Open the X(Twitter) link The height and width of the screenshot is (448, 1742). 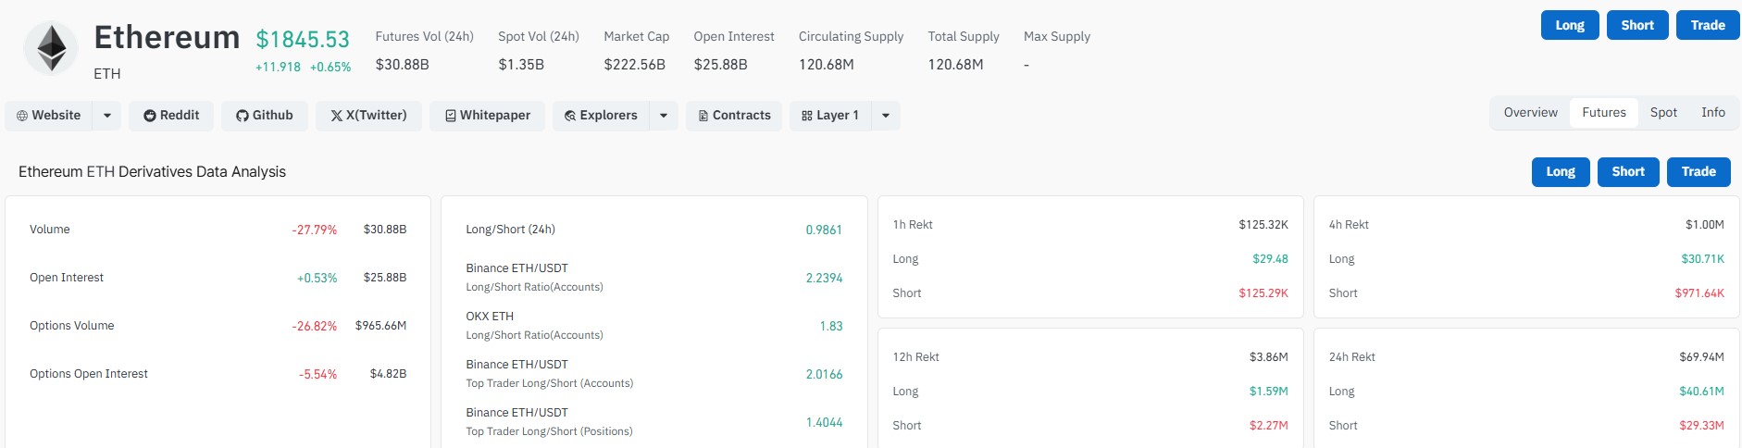(x=368, y=116)
